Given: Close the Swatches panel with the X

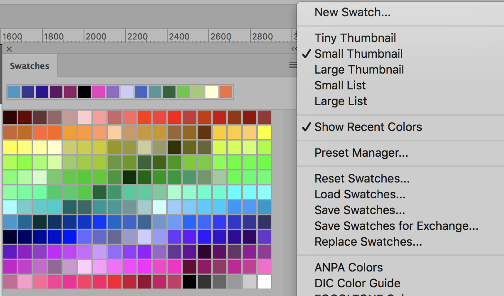Looking at the screenshot, I should point(9,49).
